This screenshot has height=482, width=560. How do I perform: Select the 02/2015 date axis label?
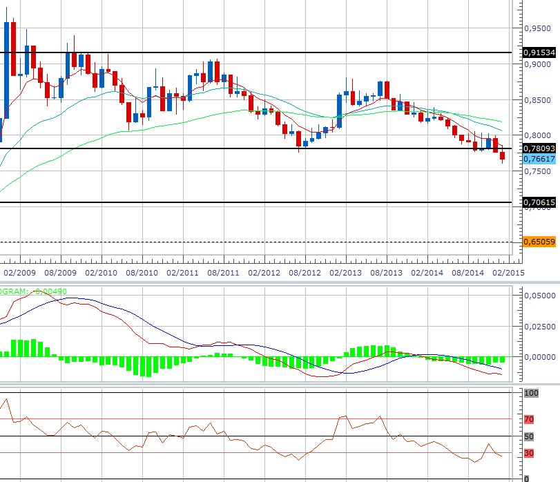pyautogui.click(x=508, y=273)
